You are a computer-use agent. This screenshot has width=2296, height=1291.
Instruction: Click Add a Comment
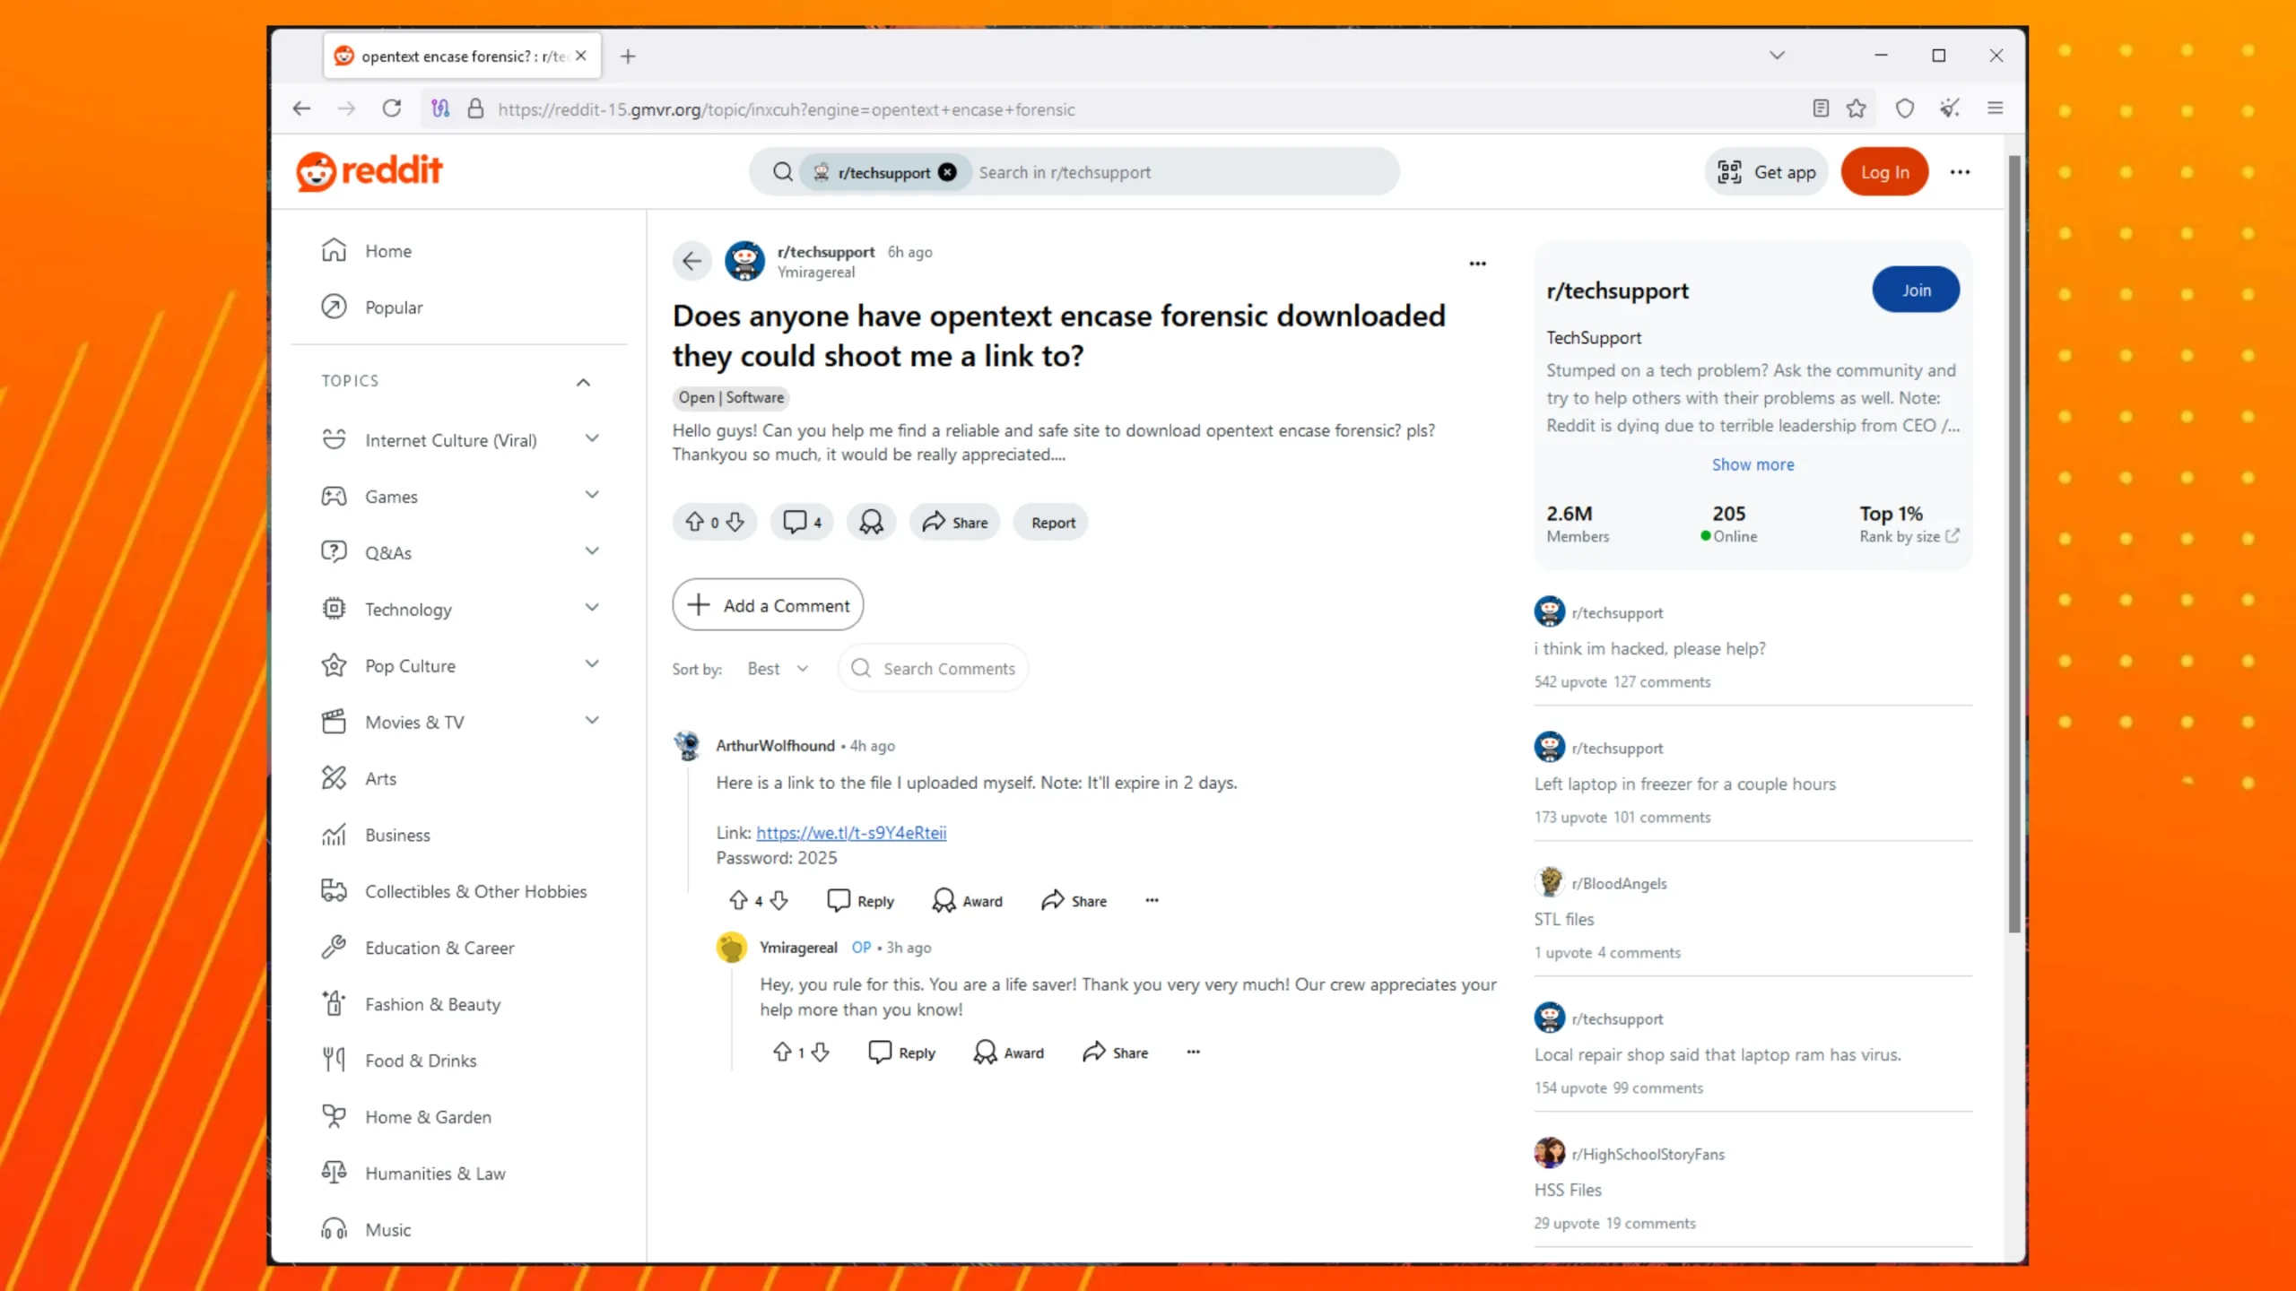click(x=768, y=605)
